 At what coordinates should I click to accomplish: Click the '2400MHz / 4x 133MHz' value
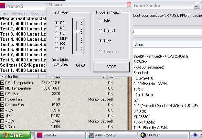point(151,84)
